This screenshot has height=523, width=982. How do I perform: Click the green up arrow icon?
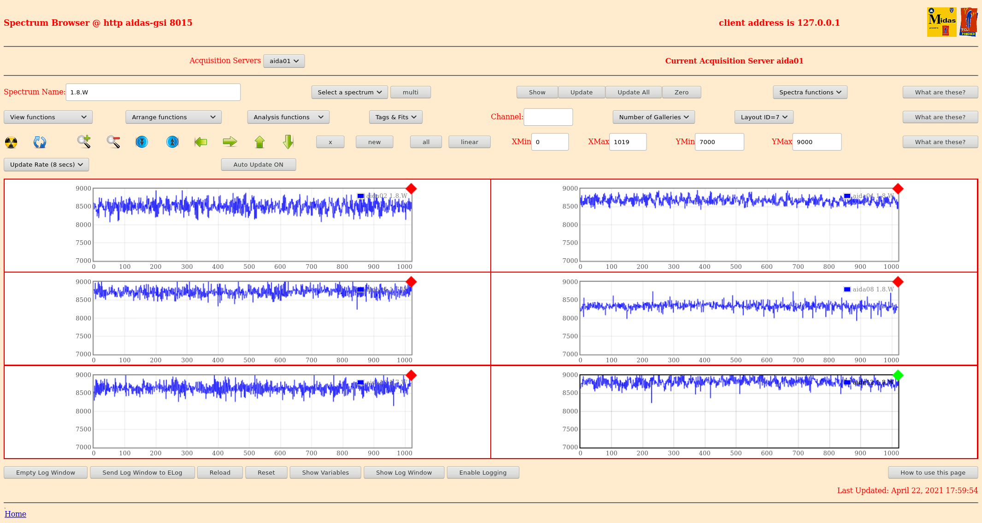point(259,142)
